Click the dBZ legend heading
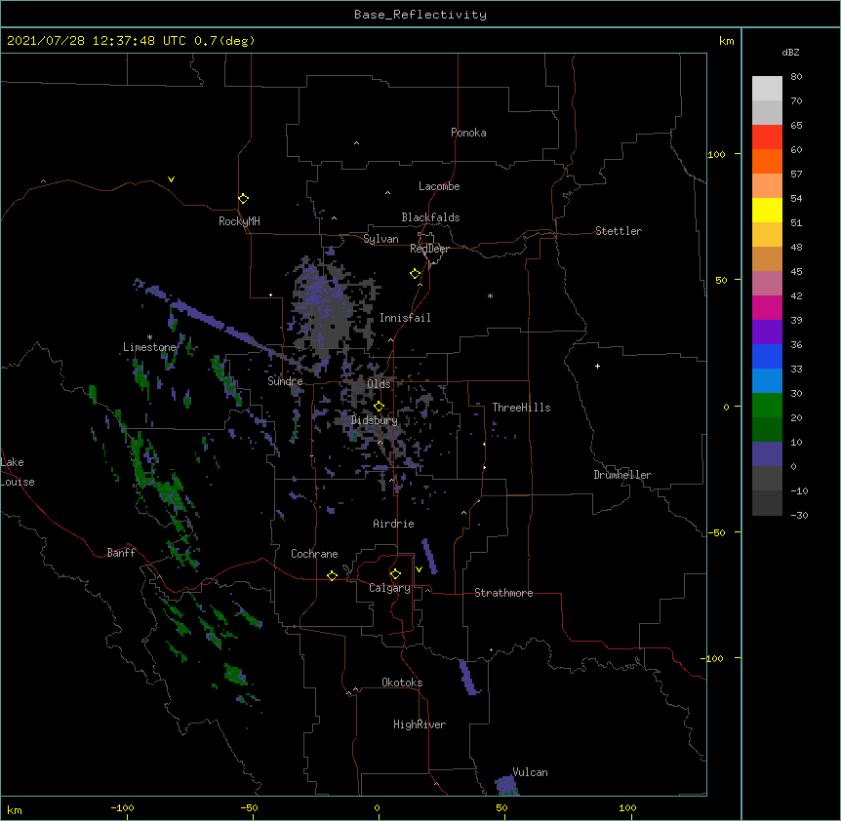The width and height of the screenshot is (841, 821). tap(790, 52)
